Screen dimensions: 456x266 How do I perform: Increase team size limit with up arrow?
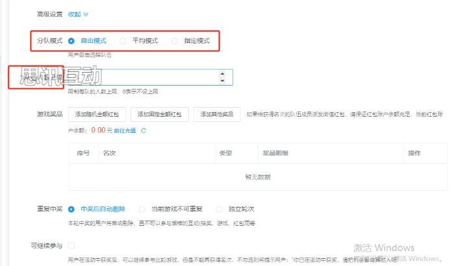222,74
